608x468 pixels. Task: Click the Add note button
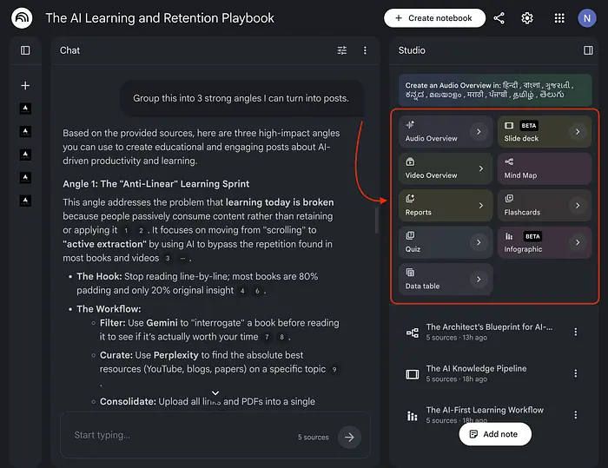(494, 433)
